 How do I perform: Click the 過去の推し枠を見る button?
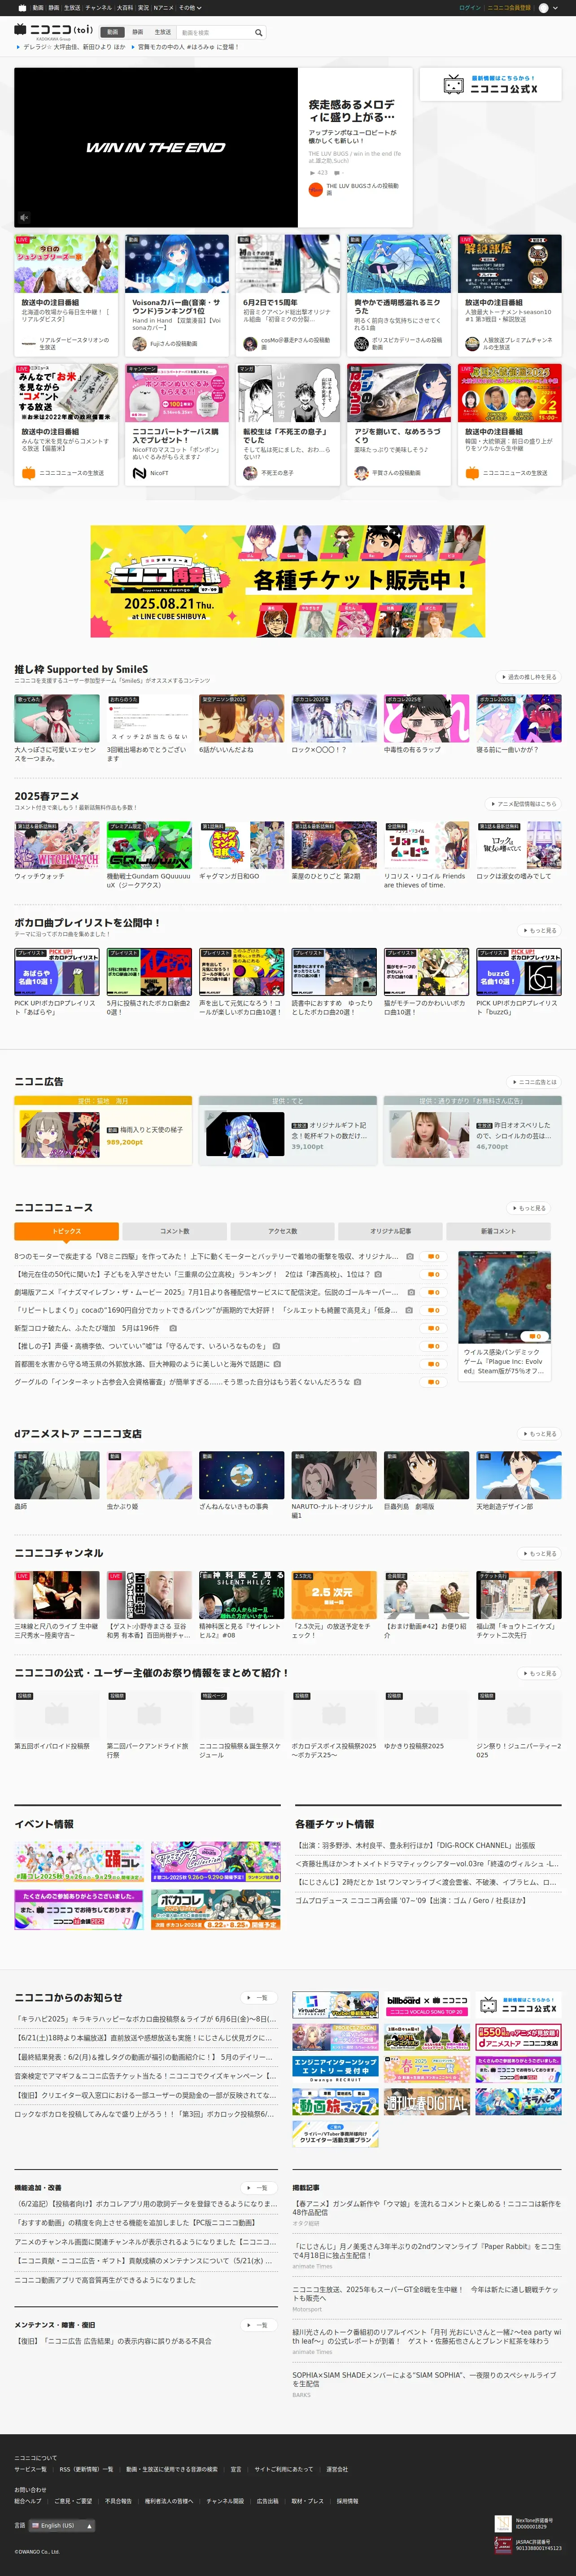529,677
